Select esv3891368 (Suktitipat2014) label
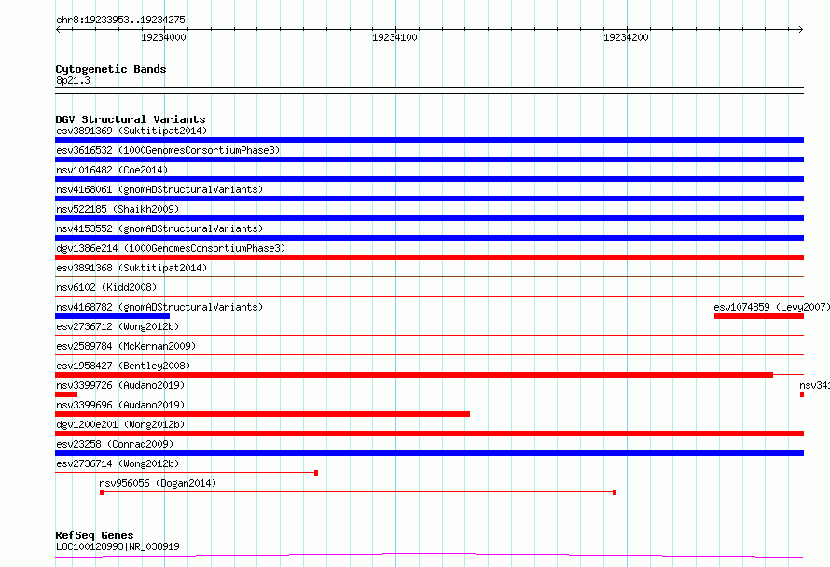 click(131, 268)
